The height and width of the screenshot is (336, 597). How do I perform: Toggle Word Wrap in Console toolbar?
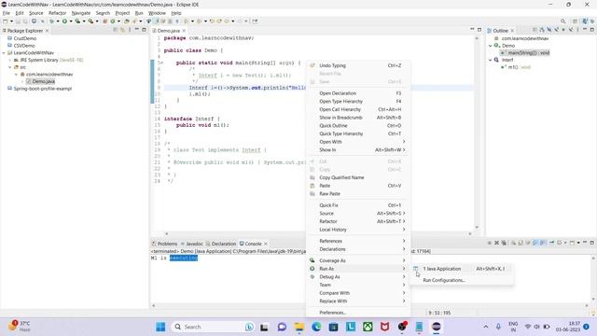[528, 243]
